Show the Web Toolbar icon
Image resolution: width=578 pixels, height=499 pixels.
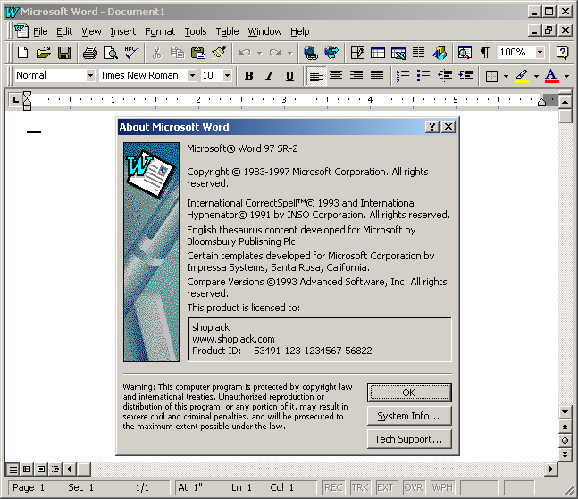(331, 53)
